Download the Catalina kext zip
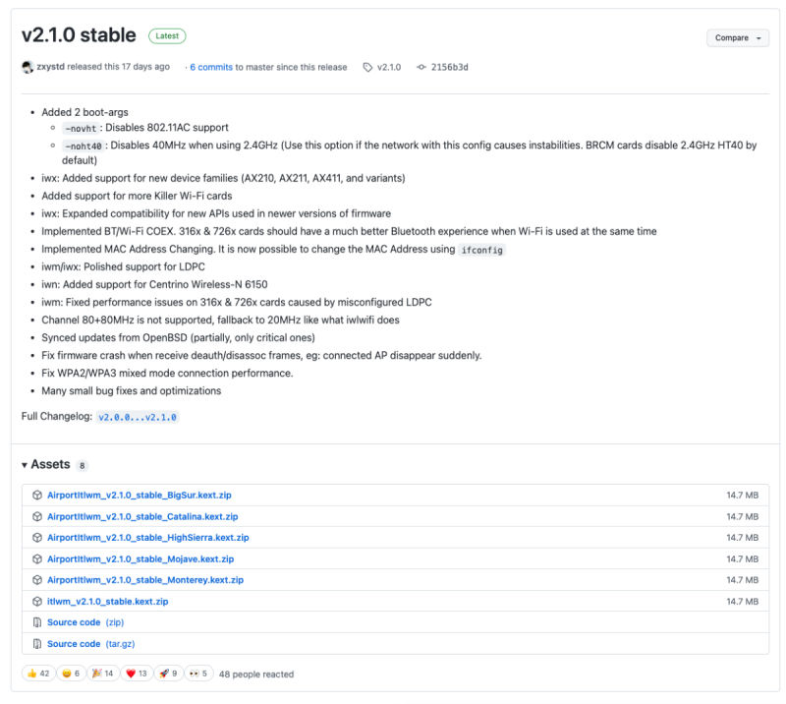Screen dimensions: 786x704 point(142,516)
